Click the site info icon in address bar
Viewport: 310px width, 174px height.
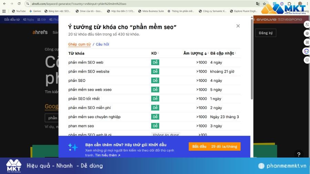tap(28, 4)
